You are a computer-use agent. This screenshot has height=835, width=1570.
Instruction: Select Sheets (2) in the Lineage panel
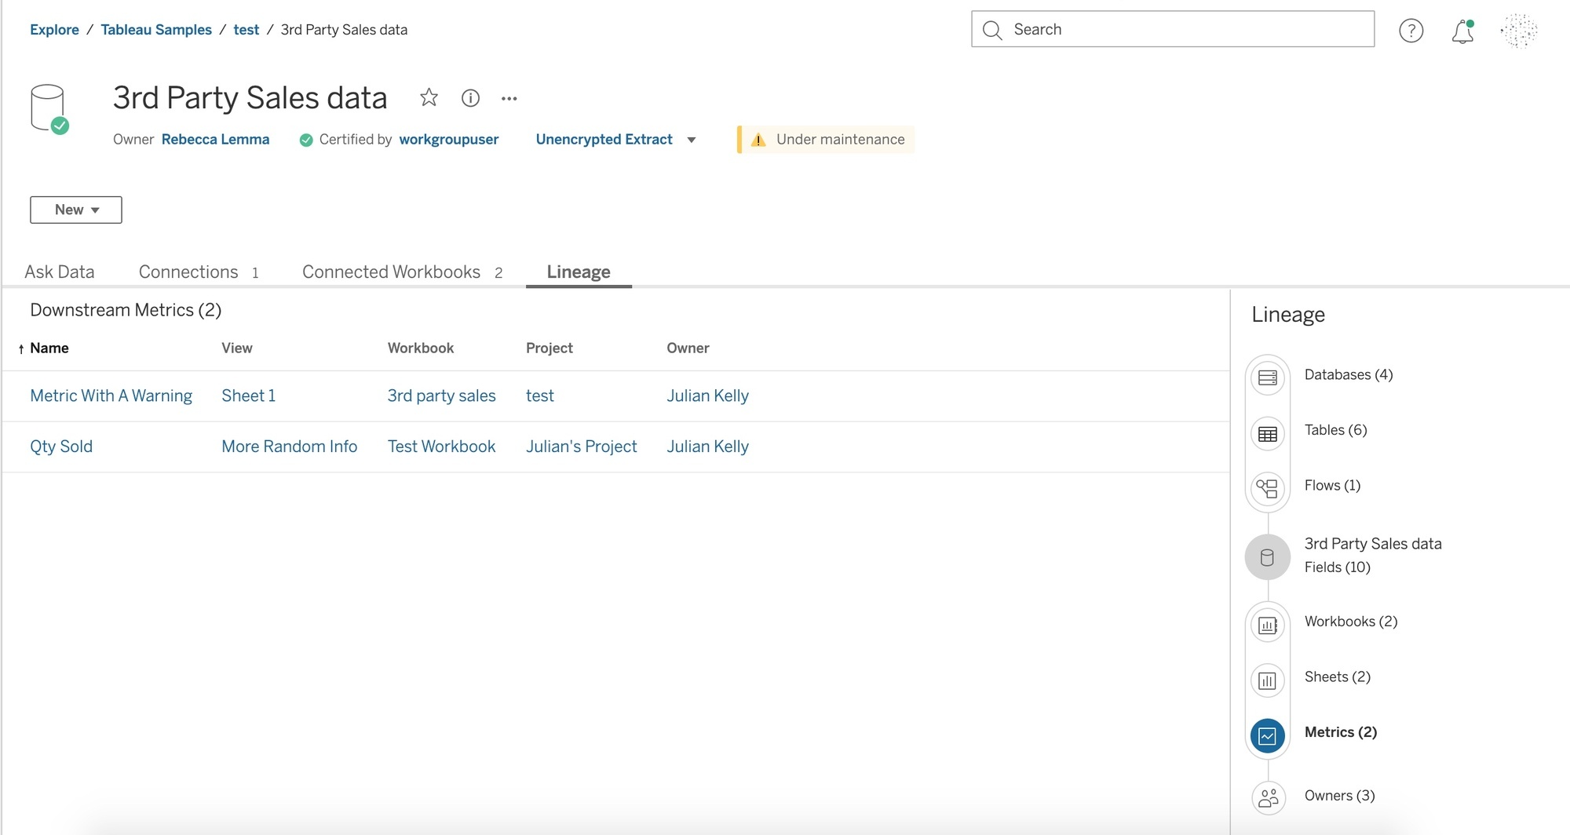1337,677
